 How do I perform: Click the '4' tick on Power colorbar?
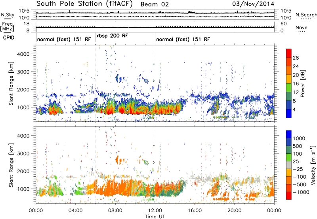[294, 109]
